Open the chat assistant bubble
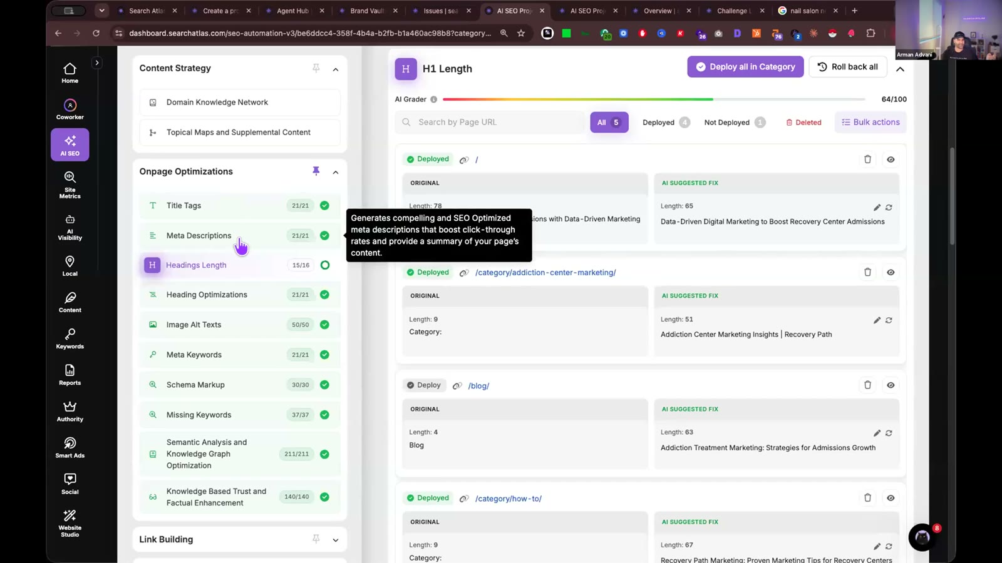The image size is (1002, 563). click(922, 537)
